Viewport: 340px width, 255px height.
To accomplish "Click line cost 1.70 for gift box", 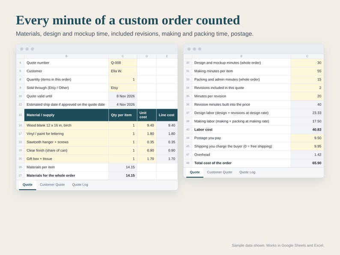I will point(167,159).
